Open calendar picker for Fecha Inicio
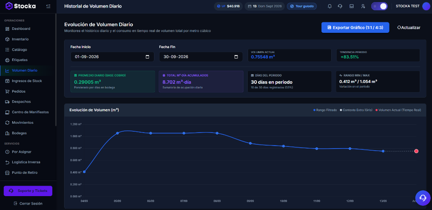The image size is (432, 210). 147,57
